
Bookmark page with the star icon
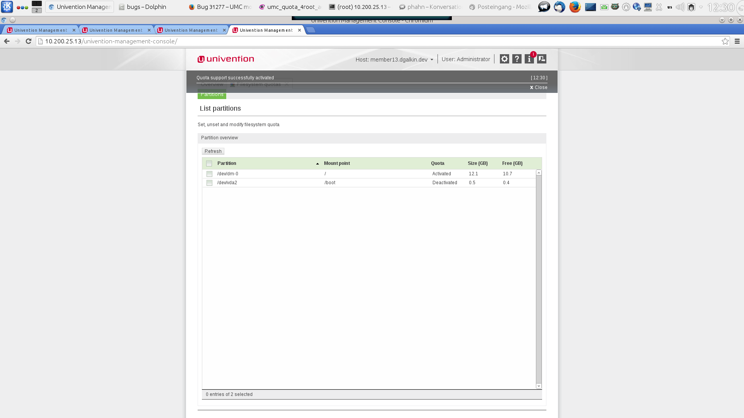point(725,41)
